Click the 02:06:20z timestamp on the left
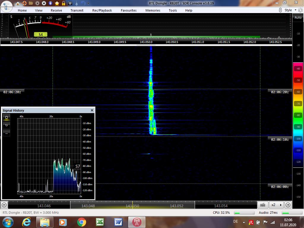 [x=12, y=92]
